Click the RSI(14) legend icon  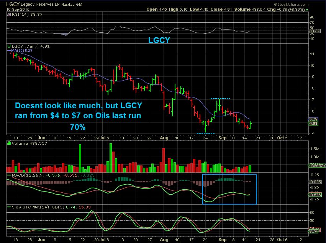pos(9,14)
